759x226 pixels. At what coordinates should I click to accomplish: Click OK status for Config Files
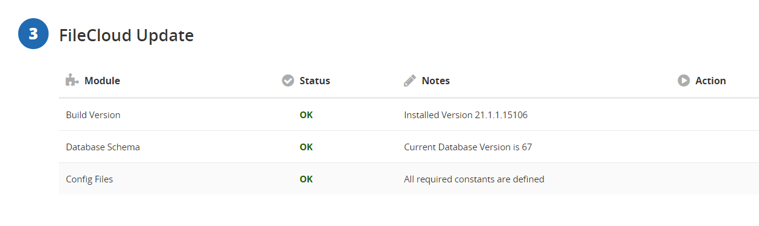(x=306, y=179)
